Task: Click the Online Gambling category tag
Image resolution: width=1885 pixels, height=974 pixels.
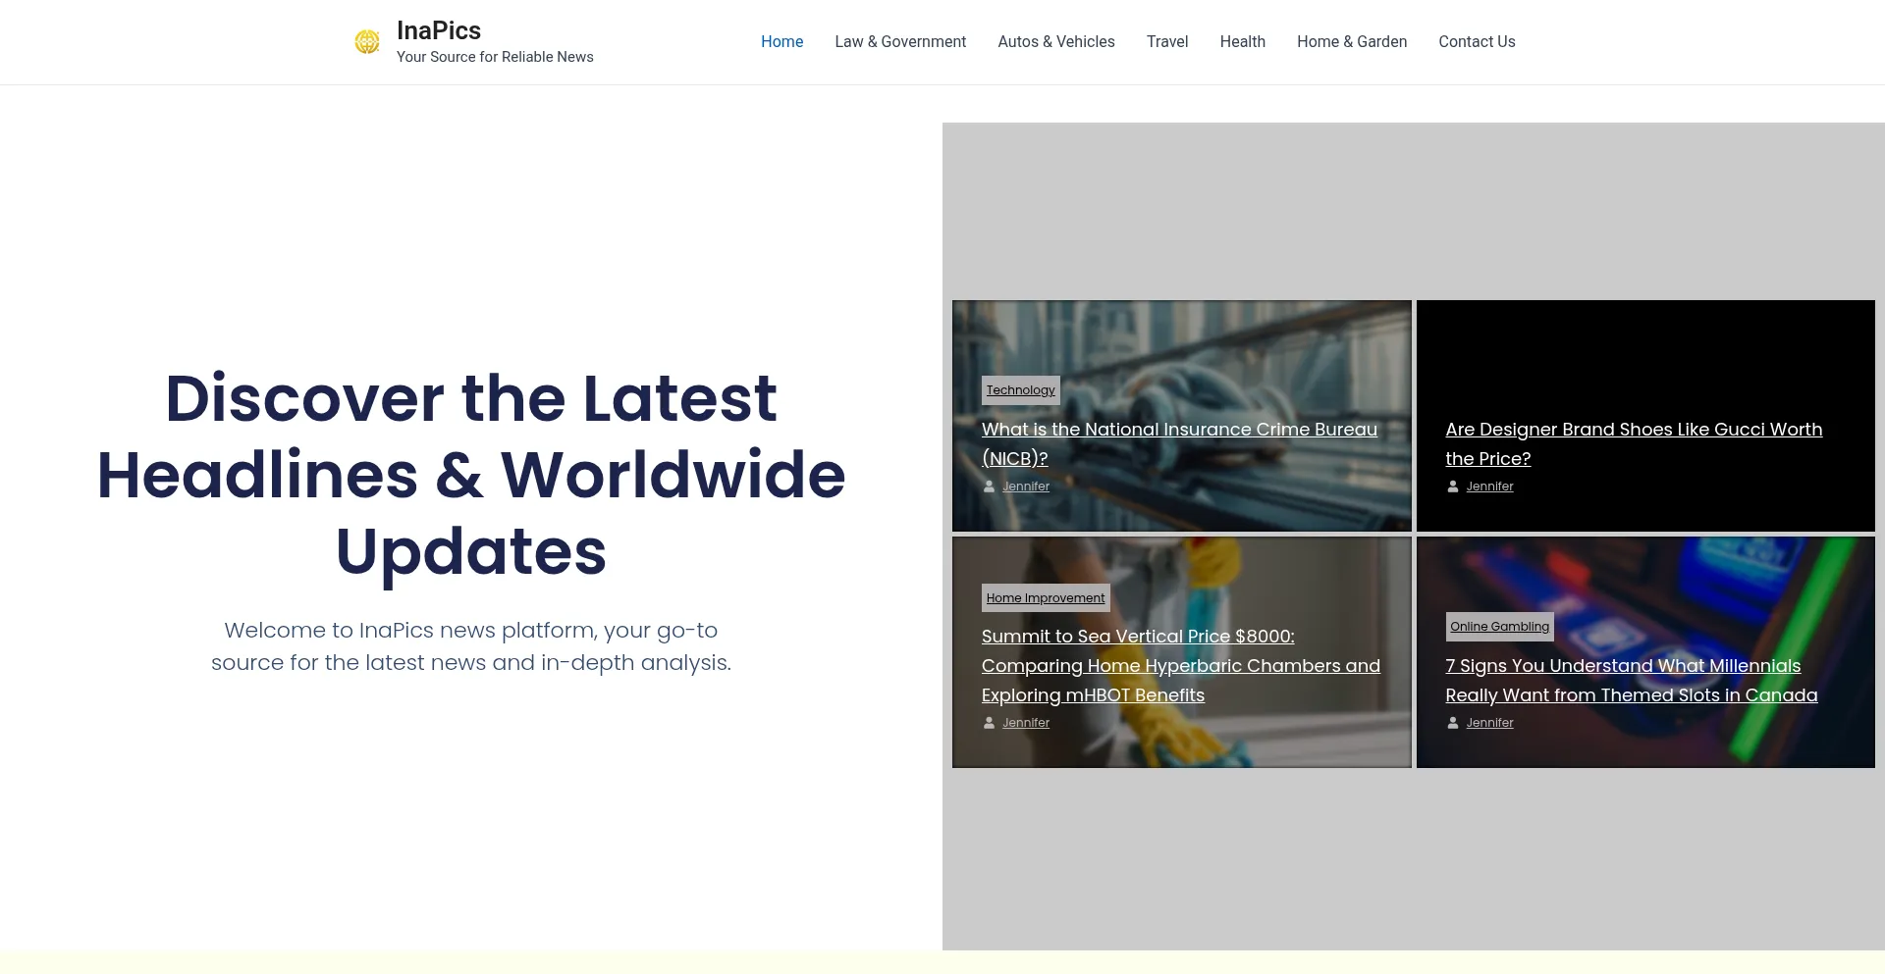Action: [x=1499, y=627]
